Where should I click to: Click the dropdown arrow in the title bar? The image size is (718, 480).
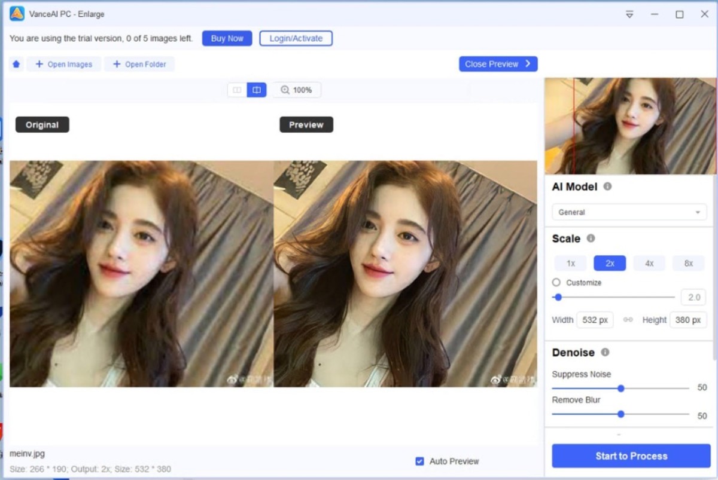click(x=628, y=13)
